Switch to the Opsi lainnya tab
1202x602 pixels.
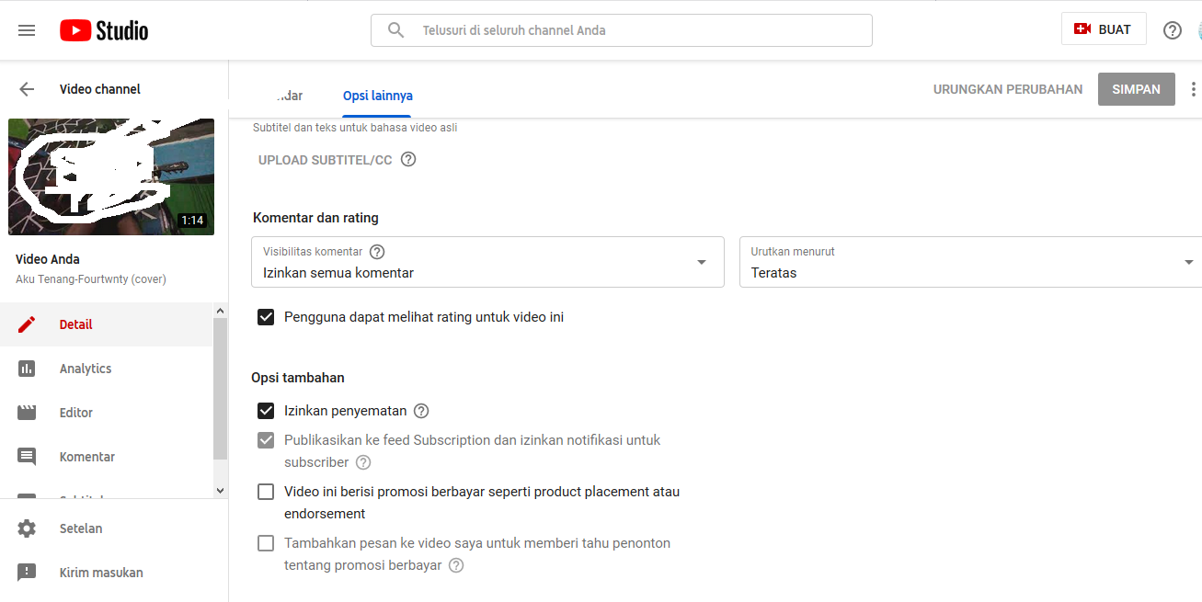[377, 96]
